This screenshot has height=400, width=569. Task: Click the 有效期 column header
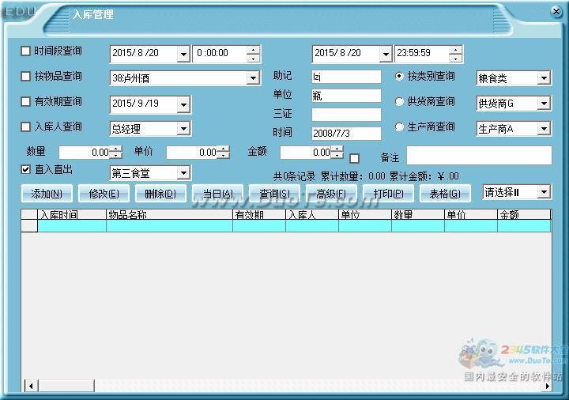tap(259, 214)
